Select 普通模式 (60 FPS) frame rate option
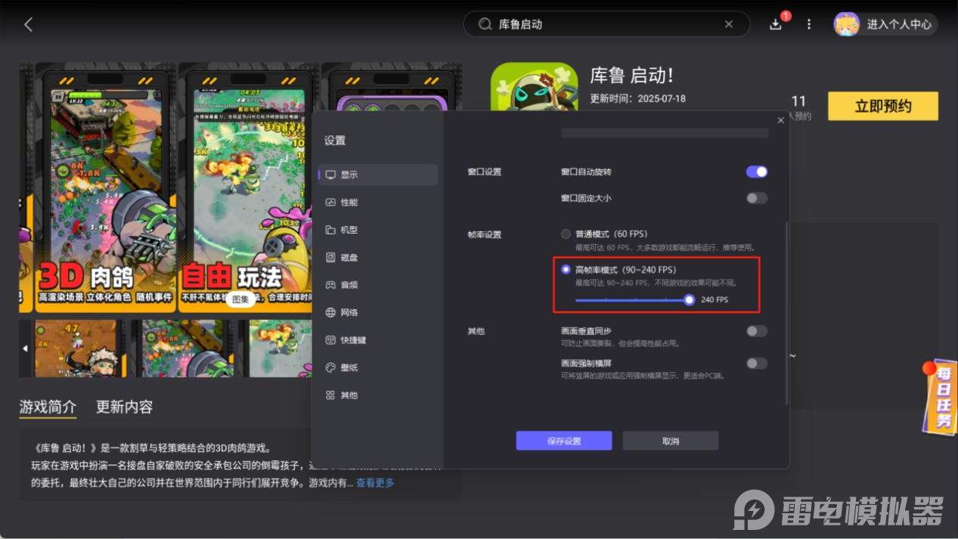The height and width of the screenshot is (539, 958). 566,234
